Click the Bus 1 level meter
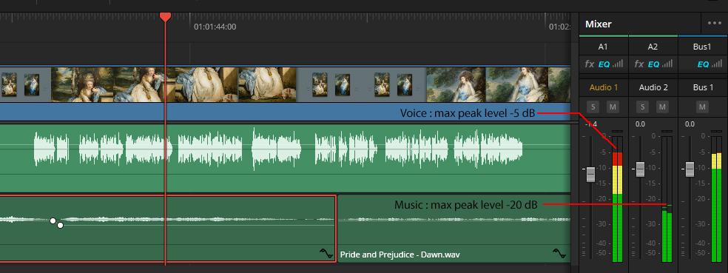 point(716,199)
